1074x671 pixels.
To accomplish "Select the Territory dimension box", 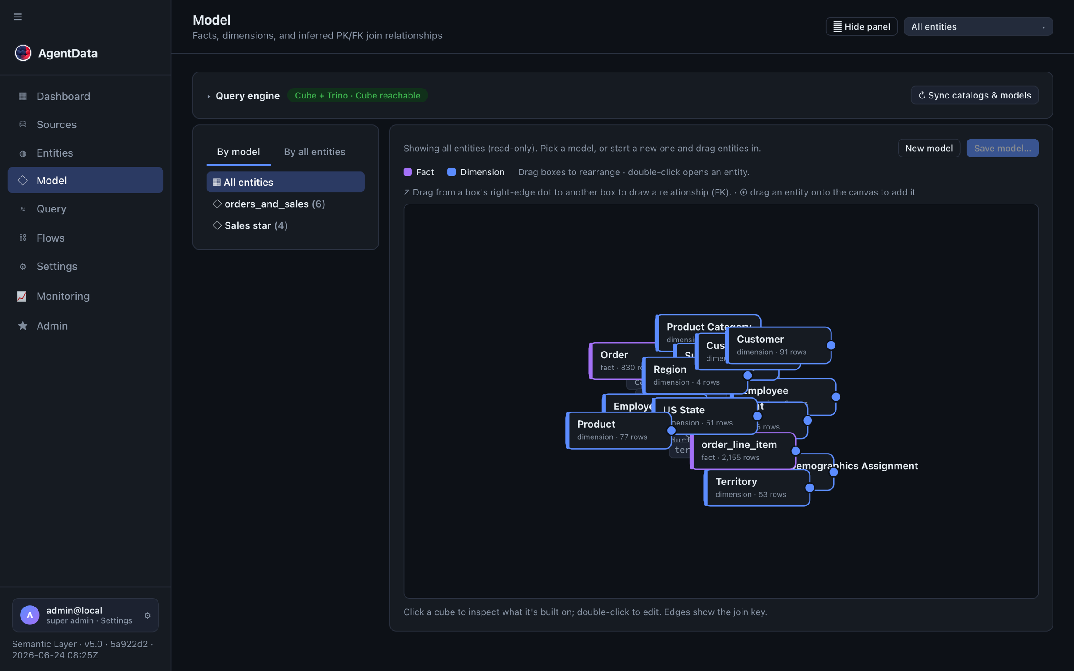I will tap(757, 488).
